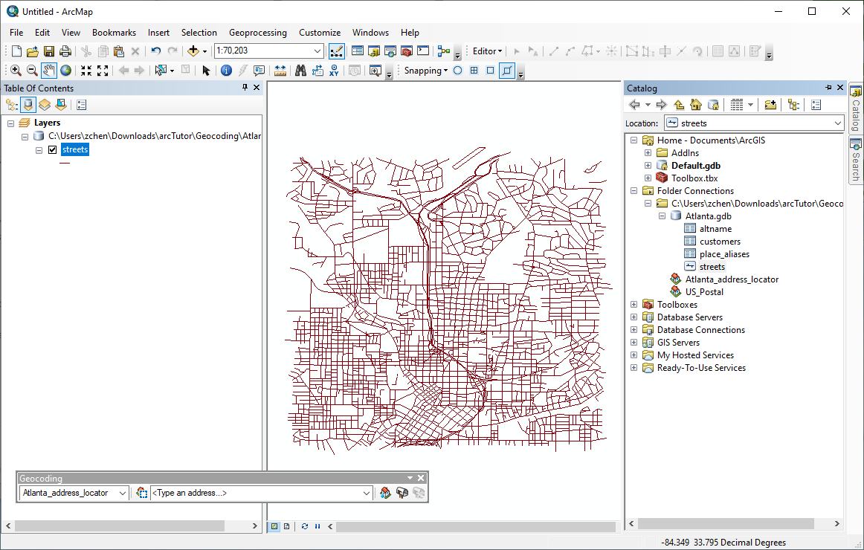The image size is (864, 550).
Task: Click the Open map document icon
Action: click(33, 51)
